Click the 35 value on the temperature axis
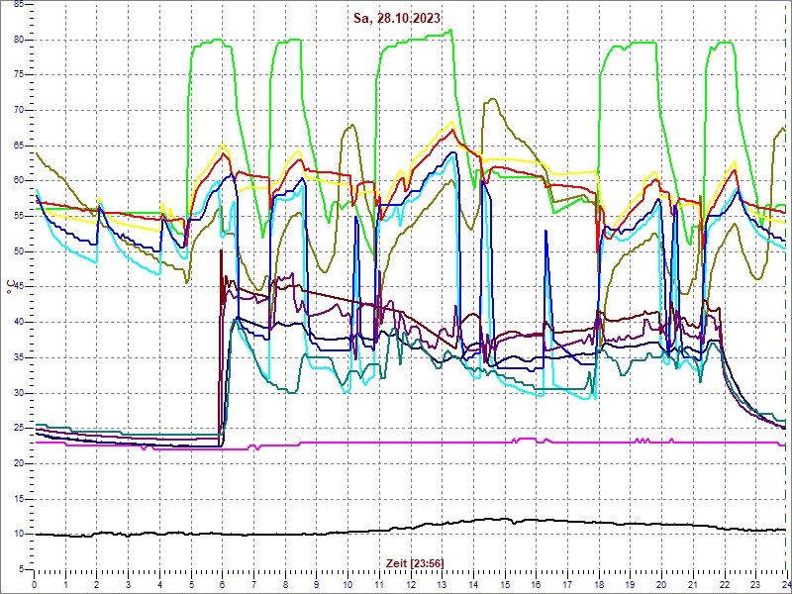 pyautogui.click(x=18, y=357)
